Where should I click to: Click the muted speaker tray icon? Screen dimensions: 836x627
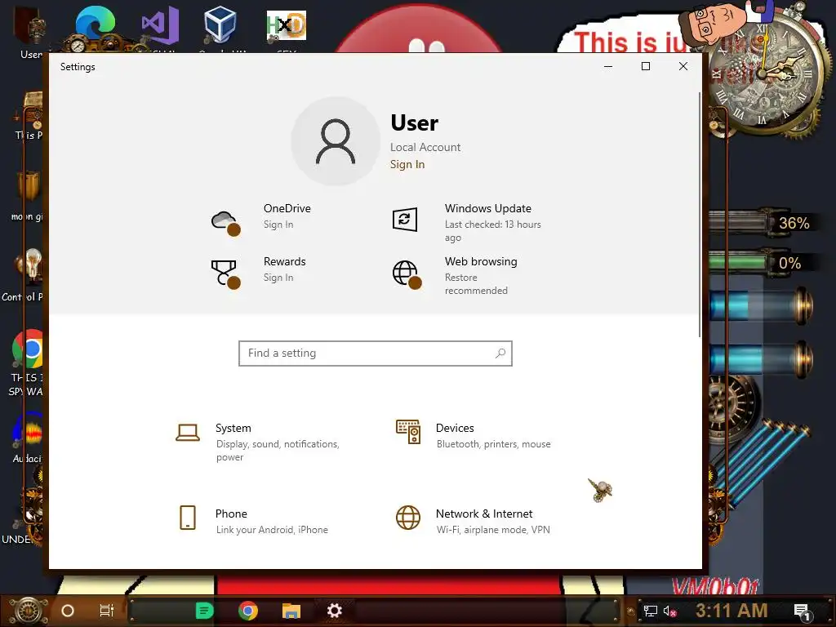point(669,611)
